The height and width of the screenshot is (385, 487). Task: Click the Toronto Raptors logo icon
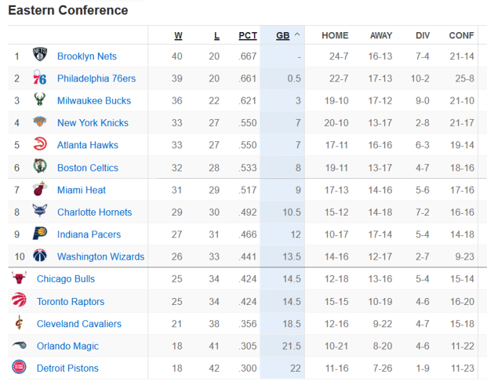[x=19, y=301]
